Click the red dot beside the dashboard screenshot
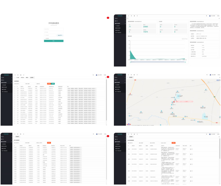Screen dimensions: 221x186 [108, 18]
